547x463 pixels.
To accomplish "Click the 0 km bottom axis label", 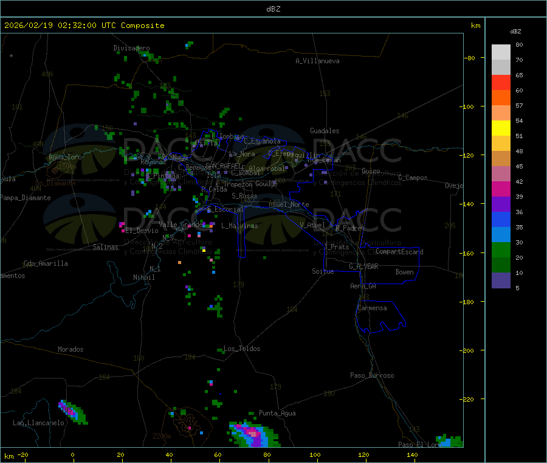I will tap(72, 454).
